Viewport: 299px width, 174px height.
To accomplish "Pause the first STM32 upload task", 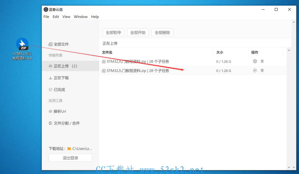I will coord(255,61).
